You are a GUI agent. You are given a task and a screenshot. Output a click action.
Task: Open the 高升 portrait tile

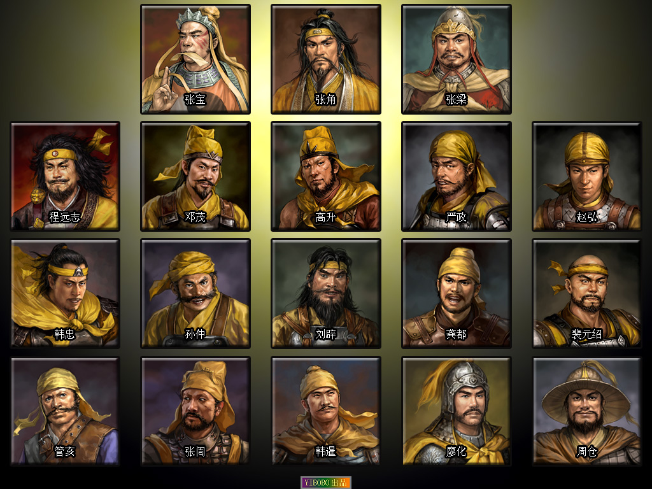click(x=326, y=176)
